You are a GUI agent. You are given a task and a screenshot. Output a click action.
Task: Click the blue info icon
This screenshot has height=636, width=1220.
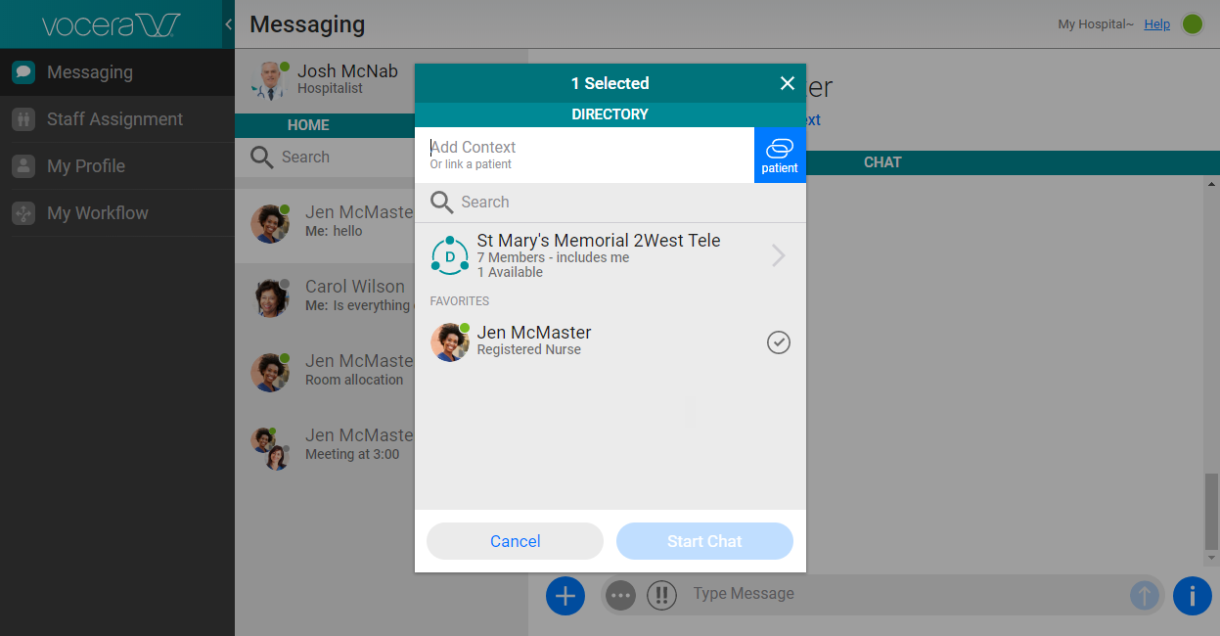click(1193, 596)
